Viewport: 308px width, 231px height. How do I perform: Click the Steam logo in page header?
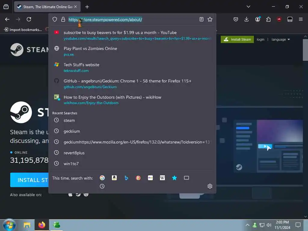click(29, 50)
